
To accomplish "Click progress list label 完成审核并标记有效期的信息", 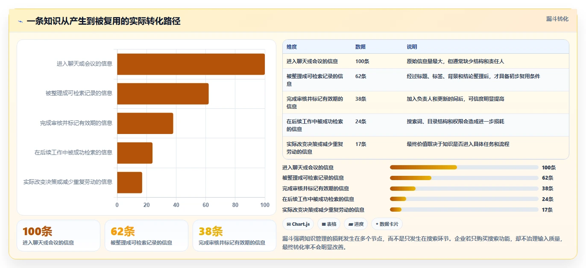I will (x=316, y=189).
